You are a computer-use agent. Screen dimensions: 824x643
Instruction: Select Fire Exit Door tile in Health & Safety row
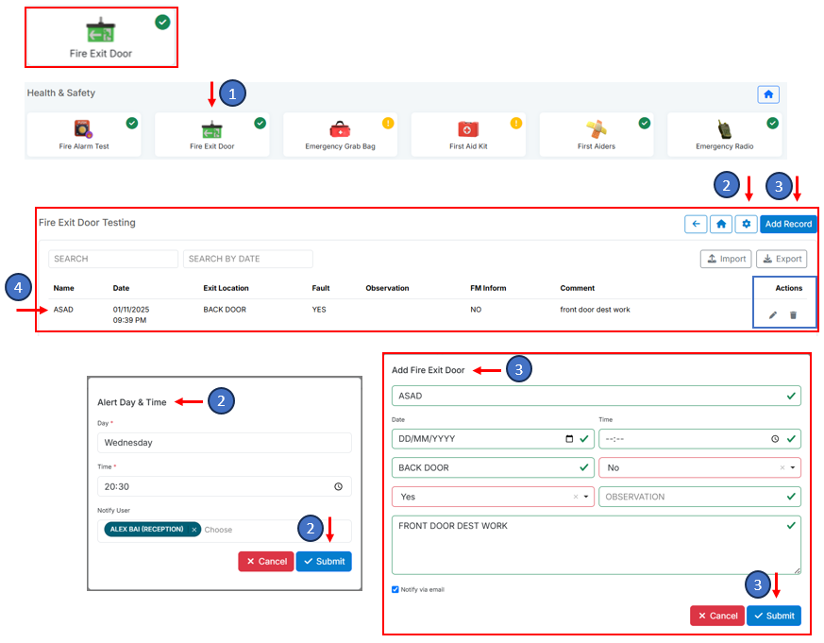pyautogui.click(x=211, y=134)
